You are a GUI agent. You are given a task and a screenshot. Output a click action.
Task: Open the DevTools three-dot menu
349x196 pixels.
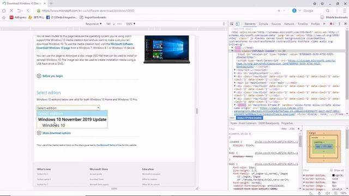(339, 24)
